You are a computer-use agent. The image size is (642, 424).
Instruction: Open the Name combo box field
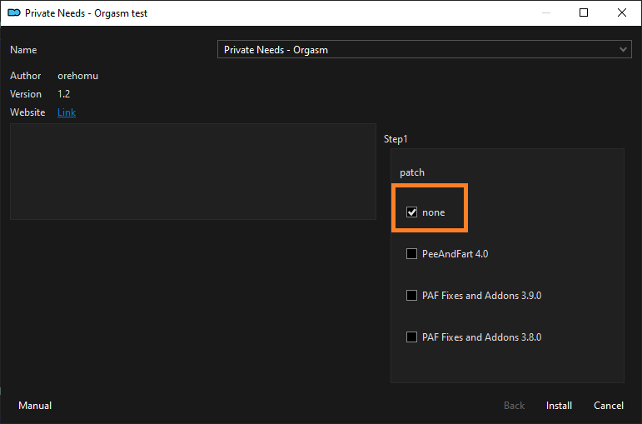pyautogui.click(x=424, y=50)
